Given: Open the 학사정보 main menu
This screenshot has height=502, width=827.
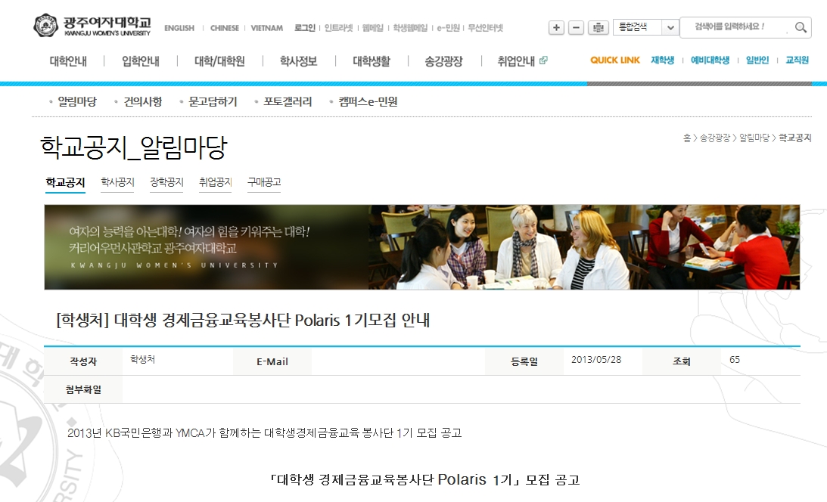Looking at the screenshot, I should 299,61.
